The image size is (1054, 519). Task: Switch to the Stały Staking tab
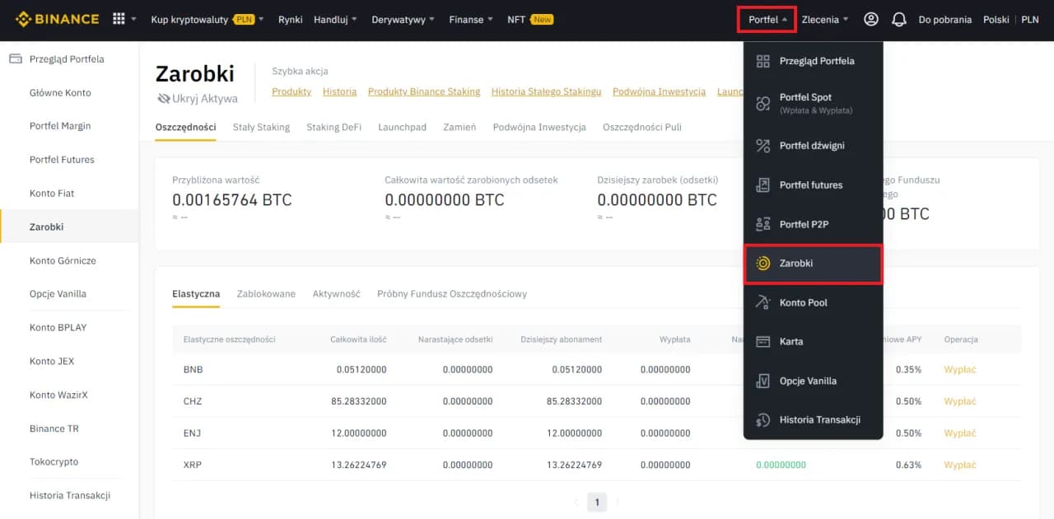[261, 128]
